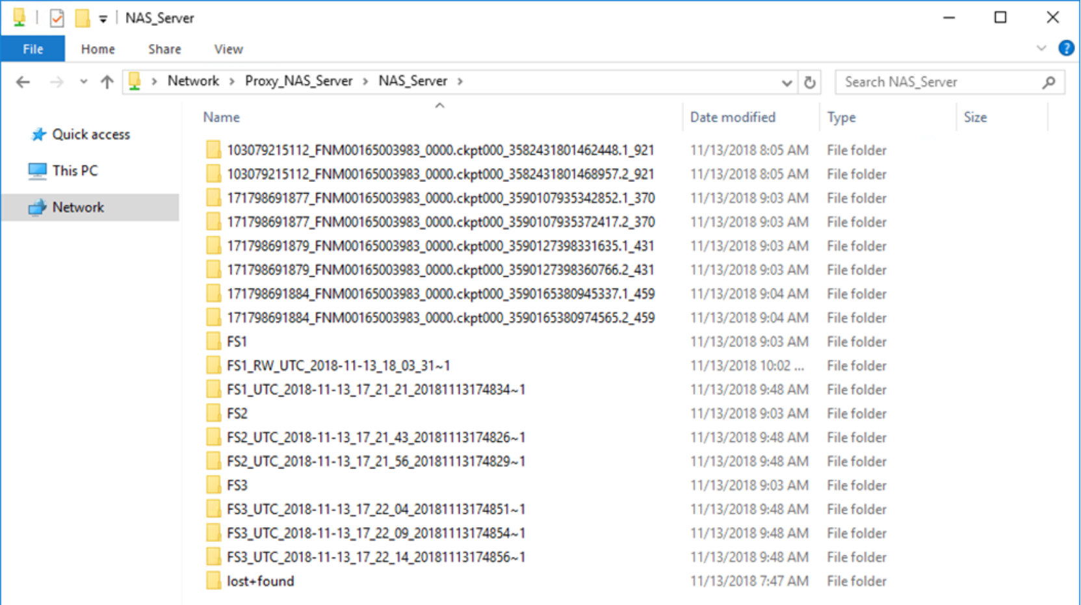
Task: Click the window system icon in title bar
Action: pos(19,18)
